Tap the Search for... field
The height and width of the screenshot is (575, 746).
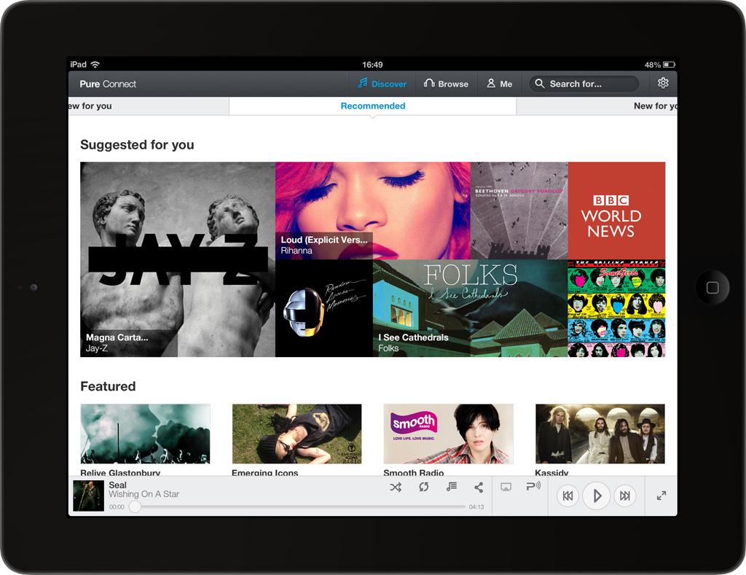pos(584,84)
